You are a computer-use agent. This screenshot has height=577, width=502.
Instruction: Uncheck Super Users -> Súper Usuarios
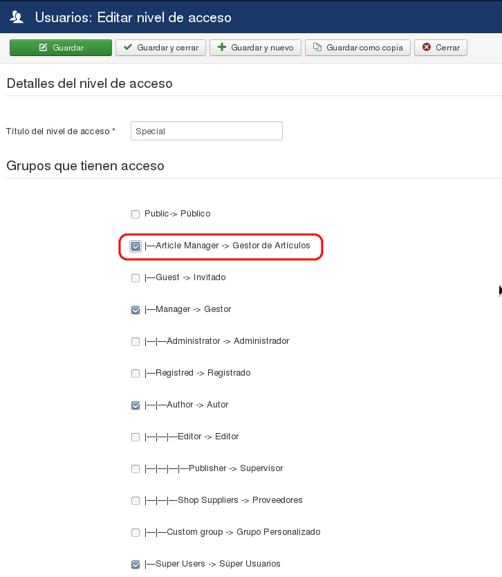(x=136, y=565)
